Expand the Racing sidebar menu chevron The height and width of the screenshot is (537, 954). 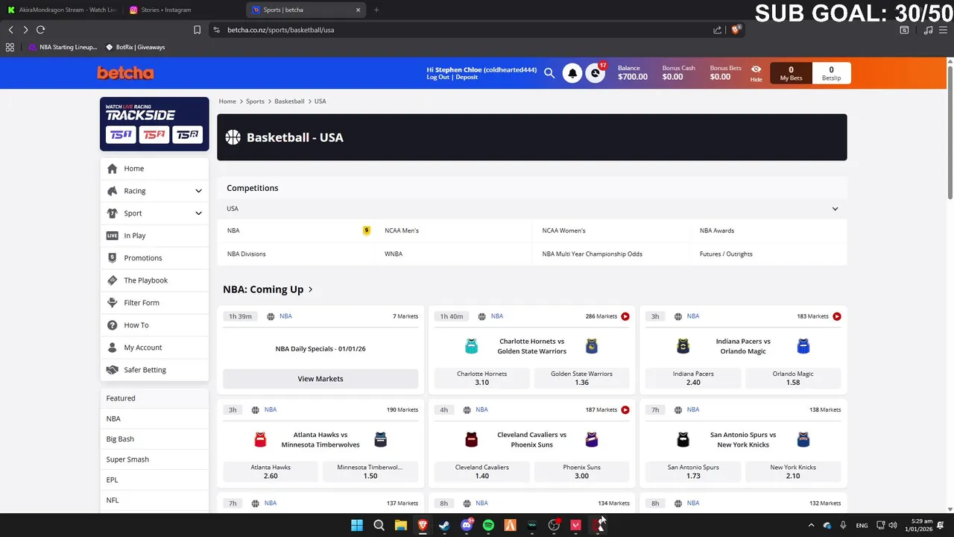point(198,191)
